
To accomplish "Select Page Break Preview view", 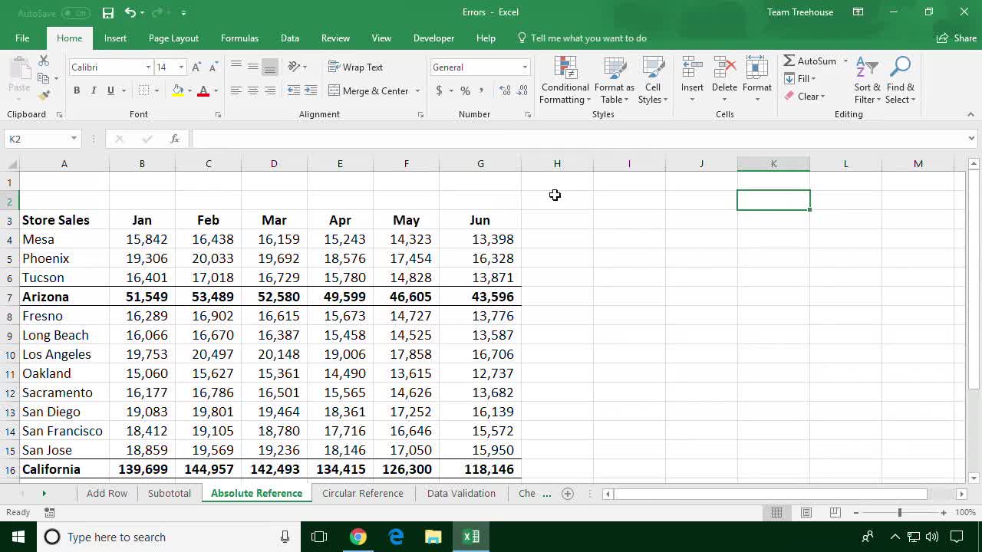I will [835, 512].
